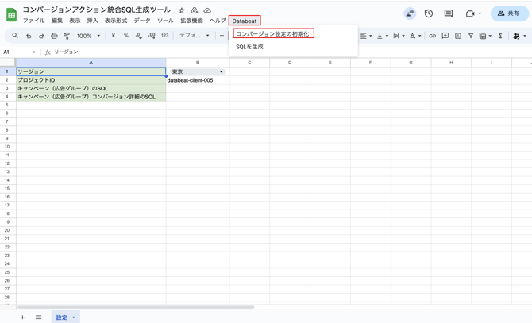Switch to the 設定 sheet tab
Image resolution: width=532 pixels, height=323 pixels.
(x=61, y=317)
